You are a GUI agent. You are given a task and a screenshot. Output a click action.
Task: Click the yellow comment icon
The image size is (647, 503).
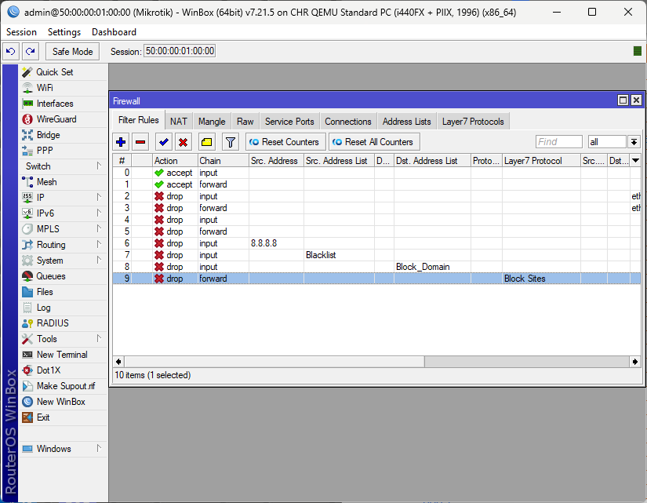pos(207,142)
